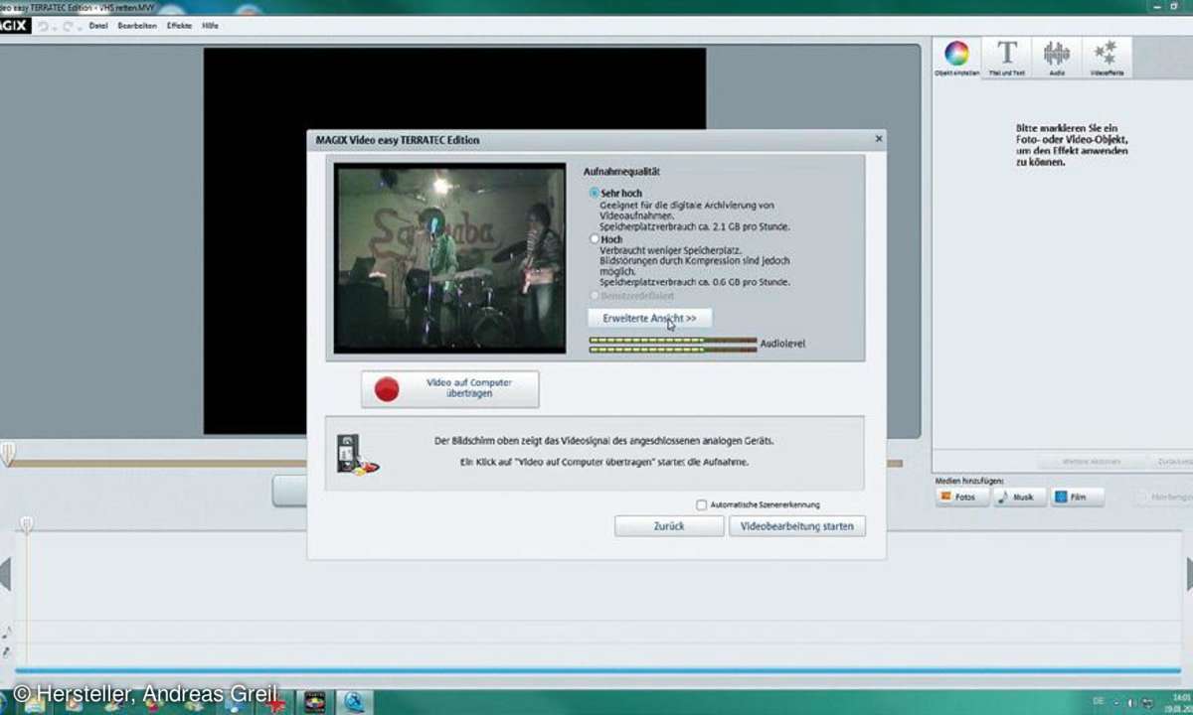Click Videobearbeitung starten button
Screen dimensions: 1193x715
coord(797,526)
